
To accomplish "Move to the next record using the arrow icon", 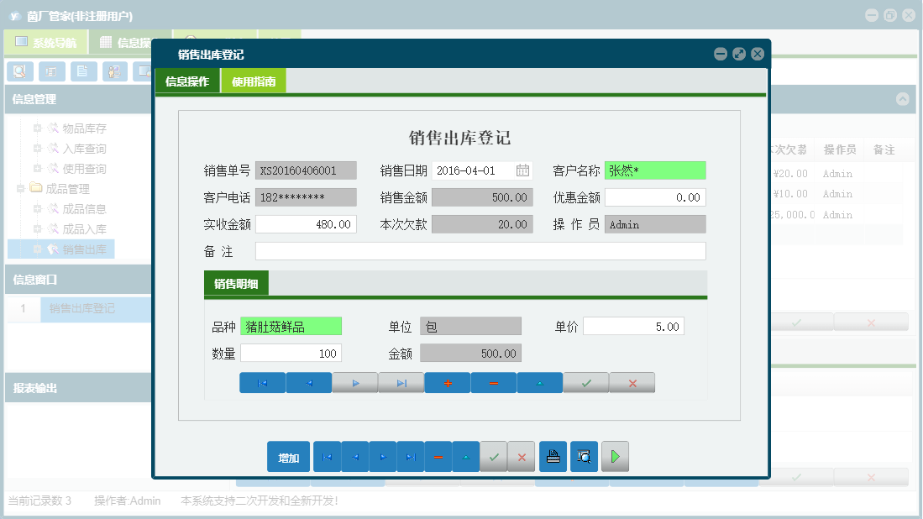I will click(382, 456).
